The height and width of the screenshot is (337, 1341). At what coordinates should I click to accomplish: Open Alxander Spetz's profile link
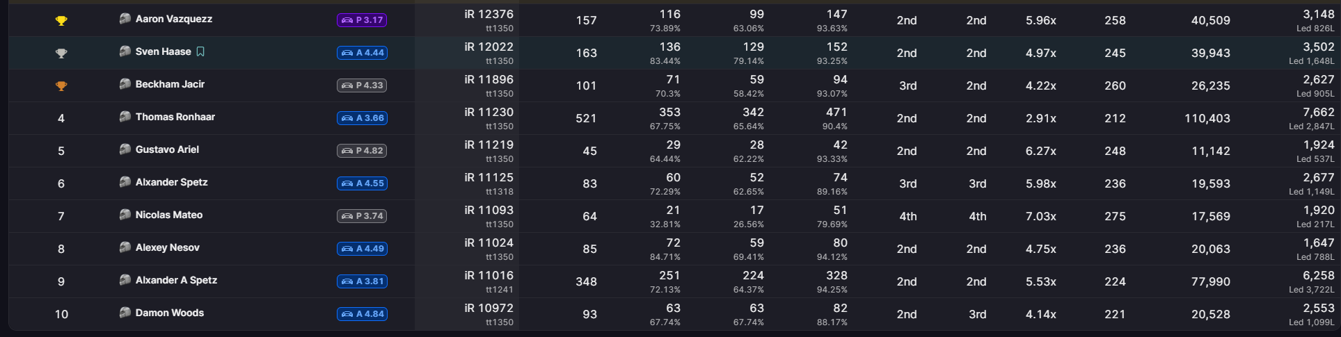click(x=172, y=182)
